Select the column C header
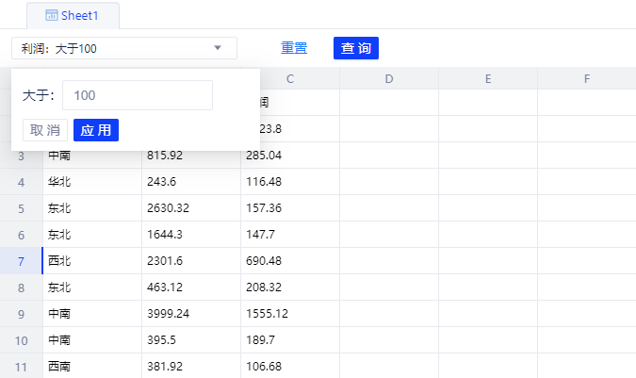This screenshot has width=636, height=378. click(289, 79)
